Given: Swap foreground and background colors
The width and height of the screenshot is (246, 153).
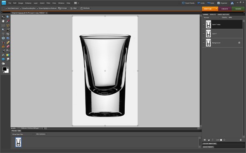Looking at the screenshot, I should (8, 68).
